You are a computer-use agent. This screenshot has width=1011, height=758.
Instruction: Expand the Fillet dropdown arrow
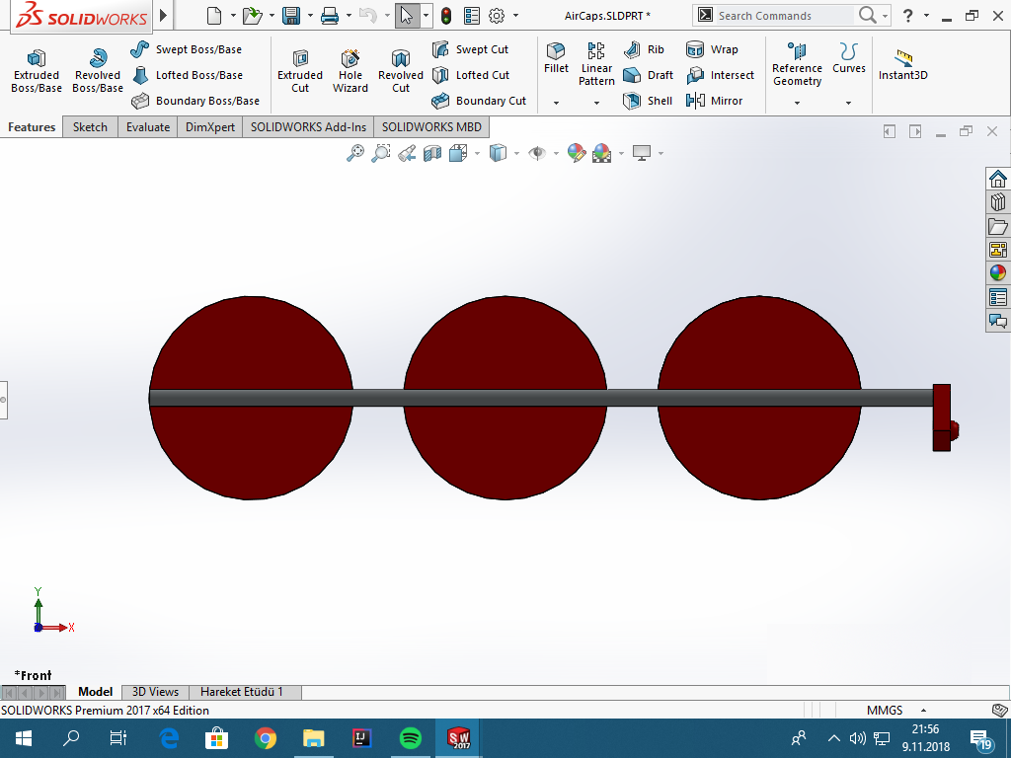(x=556, y=103)
